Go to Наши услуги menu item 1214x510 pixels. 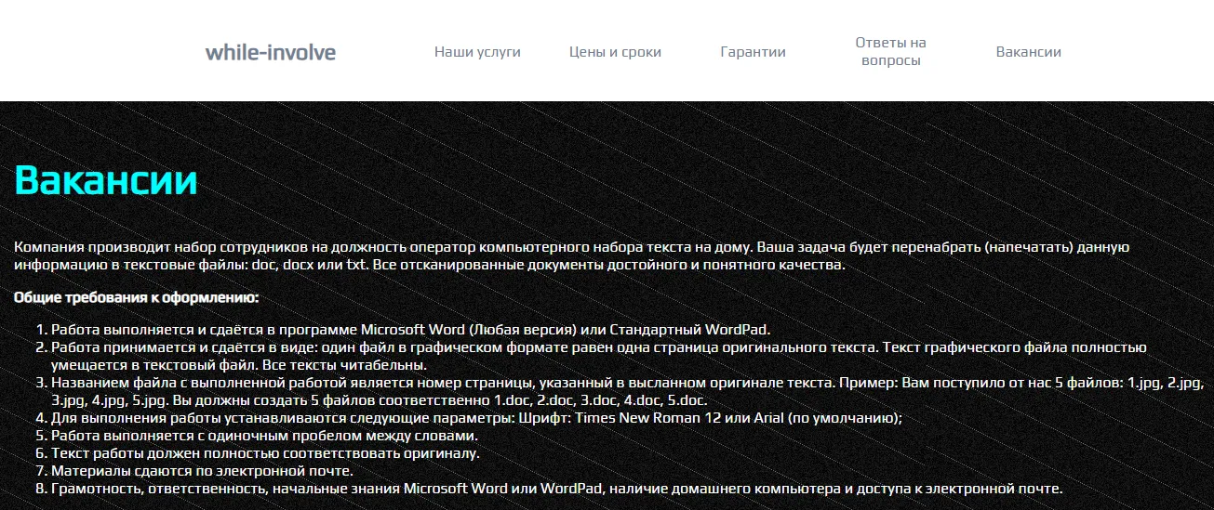tap(477, 52)
